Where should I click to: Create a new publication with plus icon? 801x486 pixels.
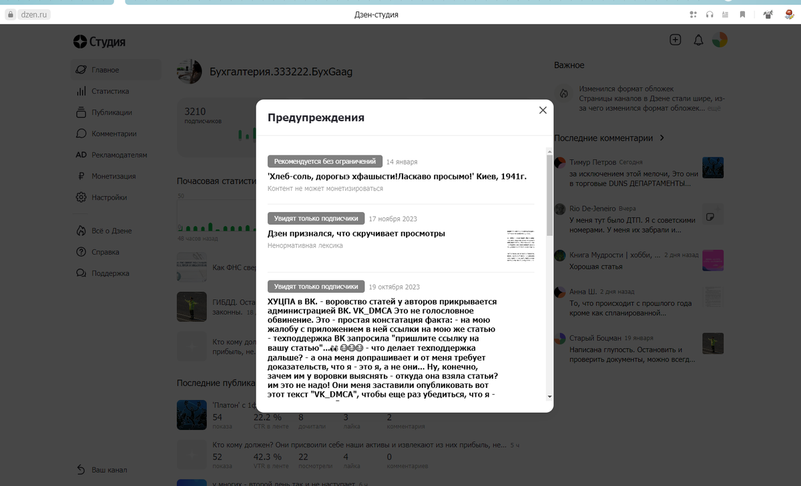click(x=676, y=40)
